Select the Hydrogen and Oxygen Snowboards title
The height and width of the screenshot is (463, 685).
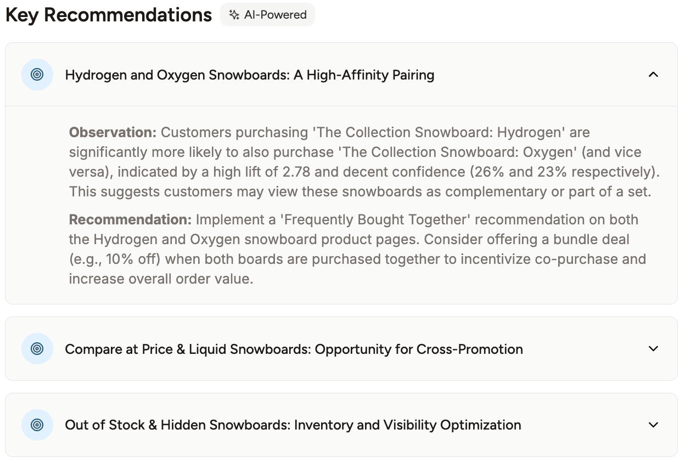coord(250,75)
